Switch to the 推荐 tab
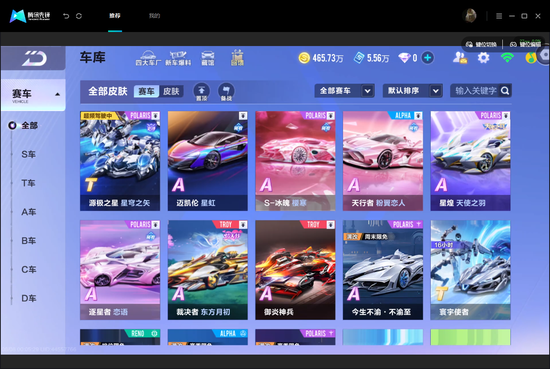 [x=115, y=16]
